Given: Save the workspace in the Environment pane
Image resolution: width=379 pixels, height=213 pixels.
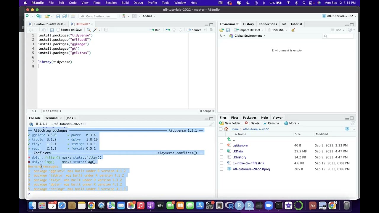Looking at the screenshot, I should pos(228,30).
